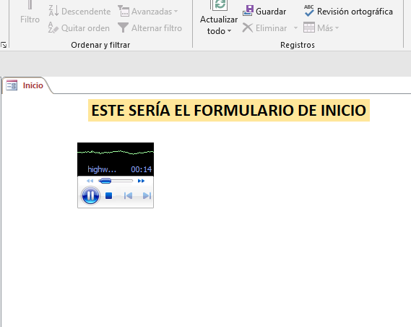Click Guardar save record icon
This screenshot has width=411, height=327.
pos(264,12)
